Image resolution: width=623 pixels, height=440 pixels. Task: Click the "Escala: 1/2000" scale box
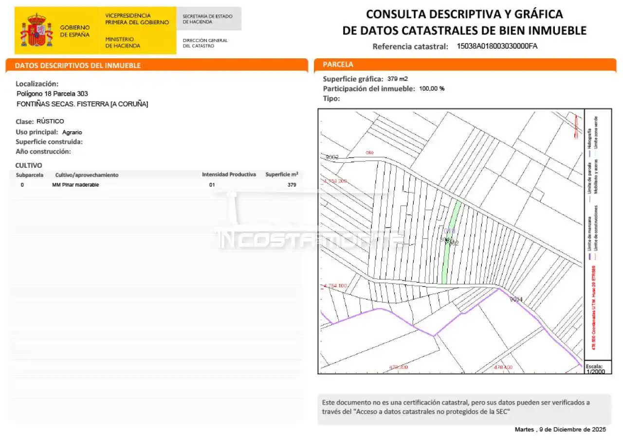597,368
